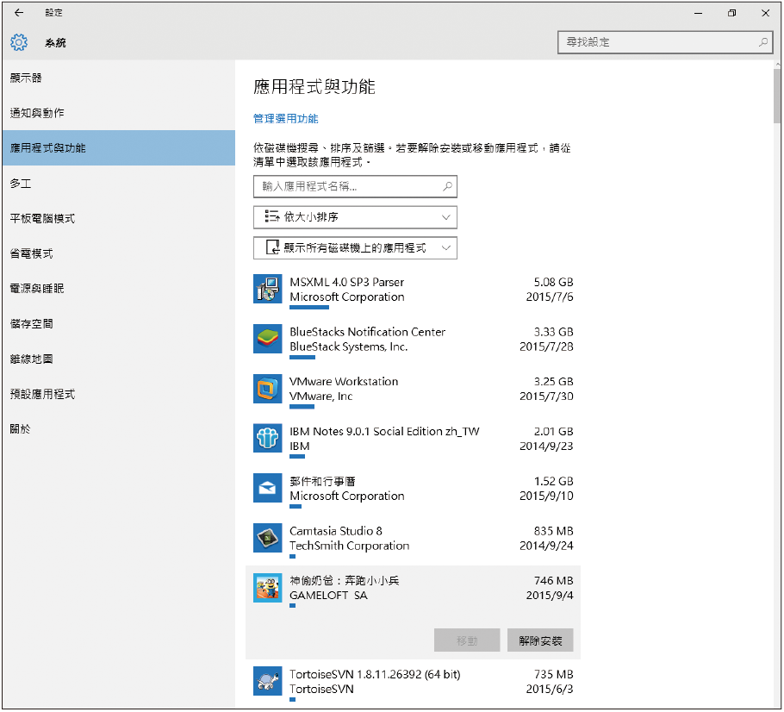
Task: Click the back arrow in the title bar
Action: pos(19,13)
